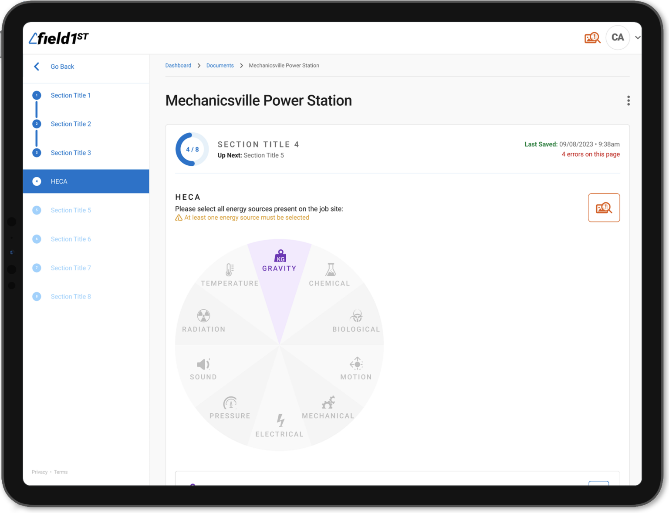Click the HECA hazard photo button

604,208
